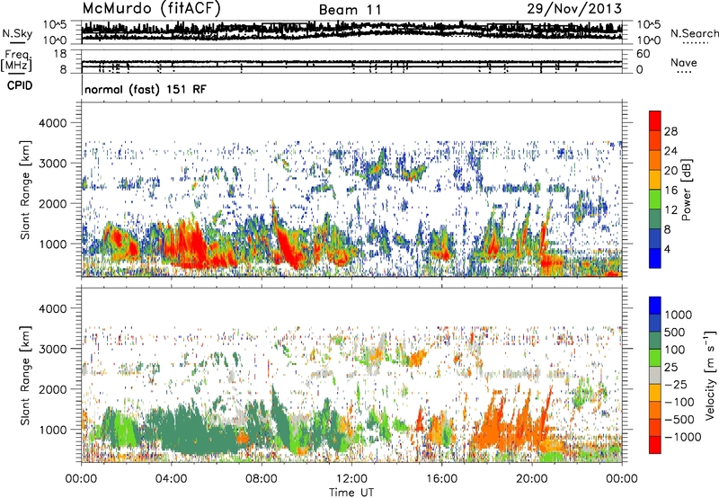Click '3000' on the Velocity panel range axis
The height and width of the screenshot is (498, 719).
point(52,349)
